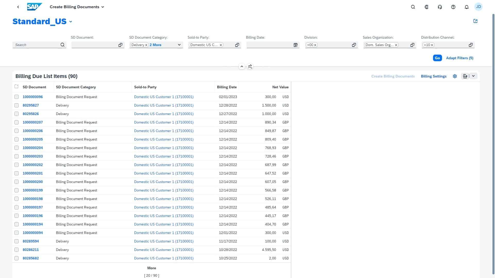The width and height of the screenshot is (495, 278).
Task: Contact support via the headset icon
Action: click(x=440, y=7)
